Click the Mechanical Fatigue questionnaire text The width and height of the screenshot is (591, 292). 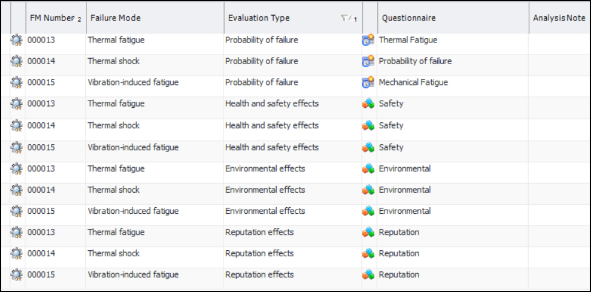(x=413, y=82)
